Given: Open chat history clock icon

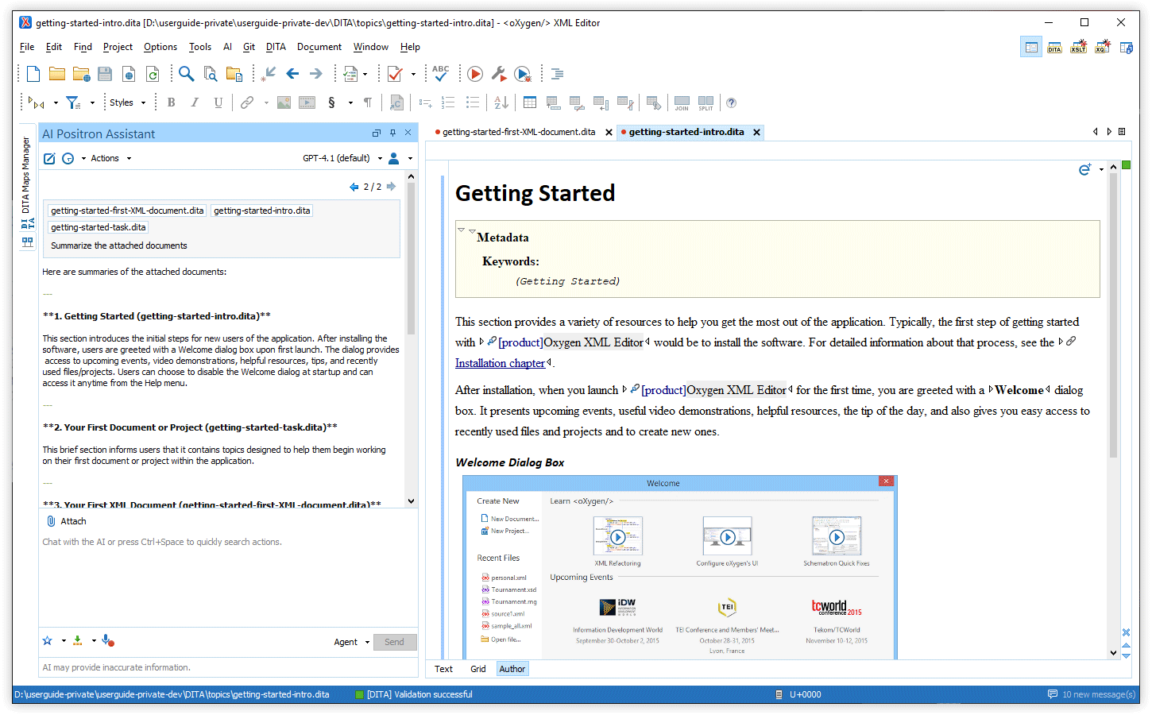Looking at the screenshot, I should pos(68,158).
